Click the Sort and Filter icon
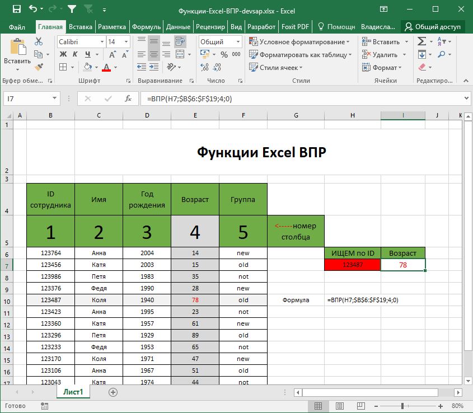 pos(441,41)
